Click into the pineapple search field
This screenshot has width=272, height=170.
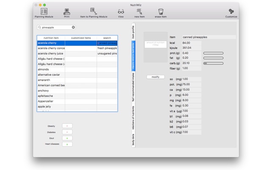click(x=56, y=27)
